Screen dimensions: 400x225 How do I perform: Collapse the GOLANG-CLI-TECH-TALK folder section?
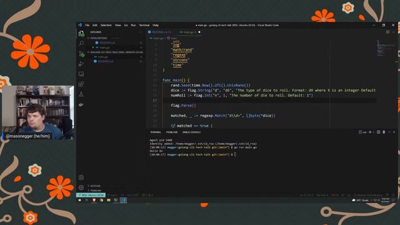coord(116,52)
